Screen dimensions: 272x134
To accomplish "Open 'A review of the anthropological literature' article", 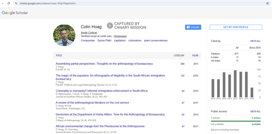I will click(x=92, y=103).
